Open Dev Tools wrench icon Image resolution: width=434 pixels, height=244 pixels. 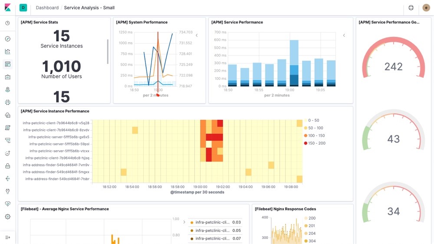point(7,191)
